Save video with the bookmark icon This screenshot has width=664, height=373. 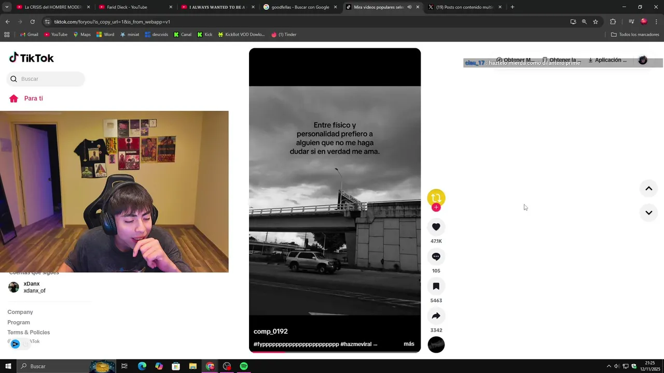[436, 286]
